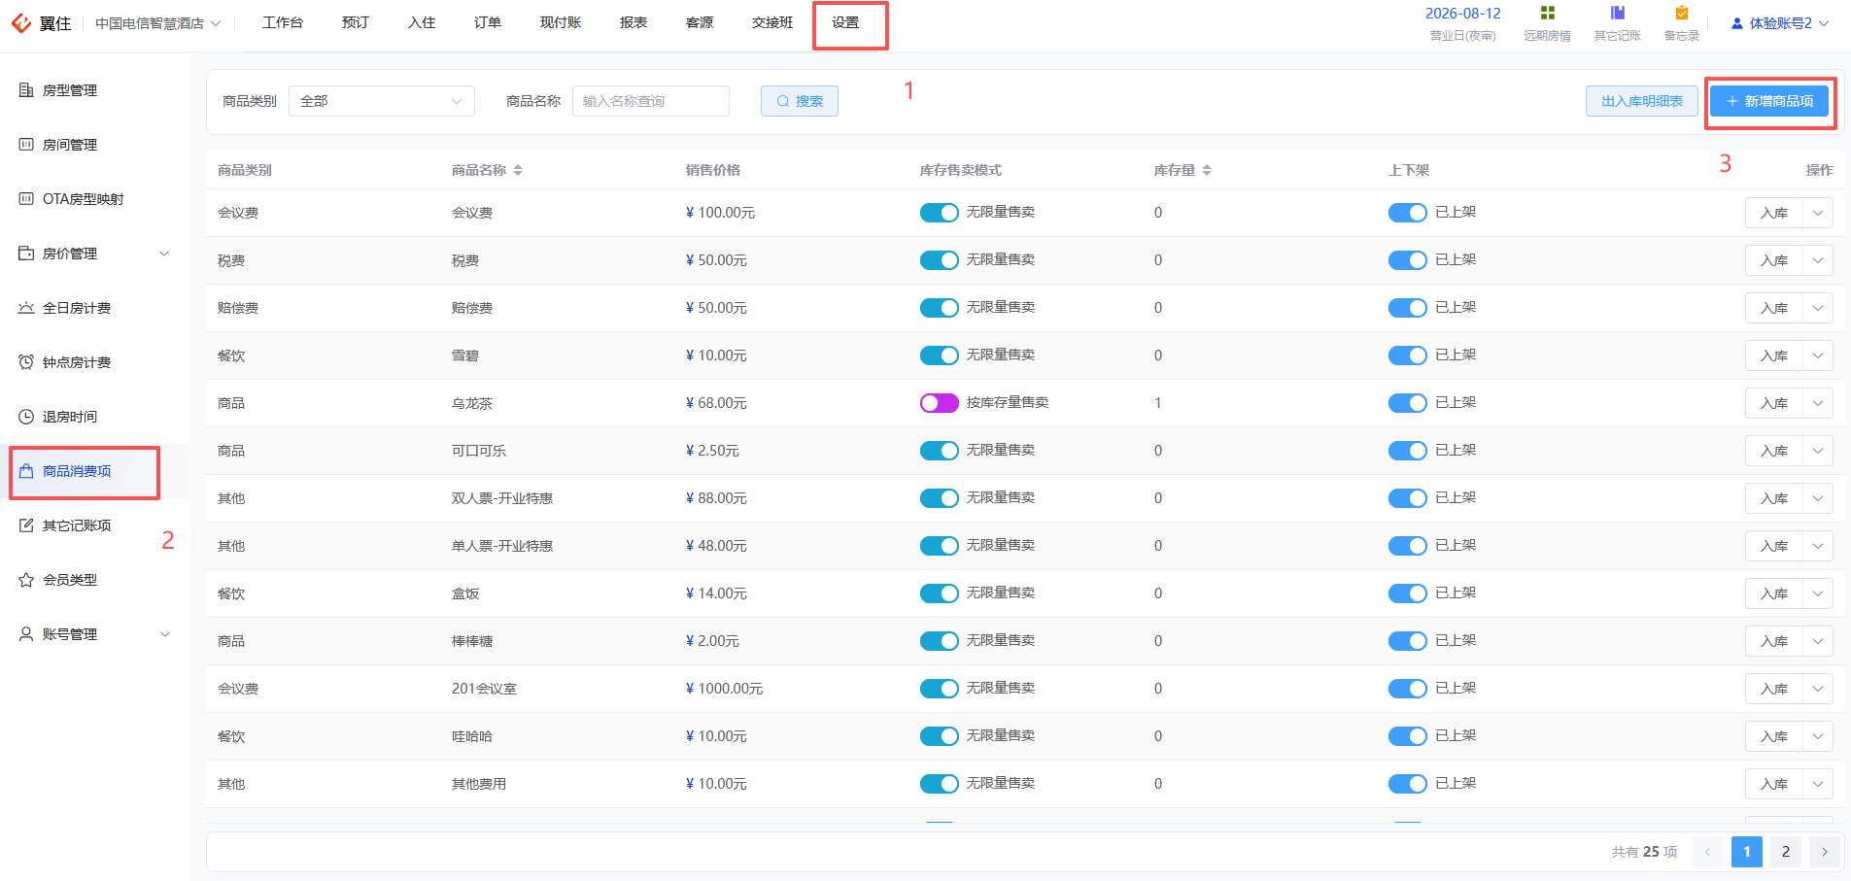This screenshot has width=1851, height=881.
Task: Switch to the 工作台 tab
Action: click(283, 22)
